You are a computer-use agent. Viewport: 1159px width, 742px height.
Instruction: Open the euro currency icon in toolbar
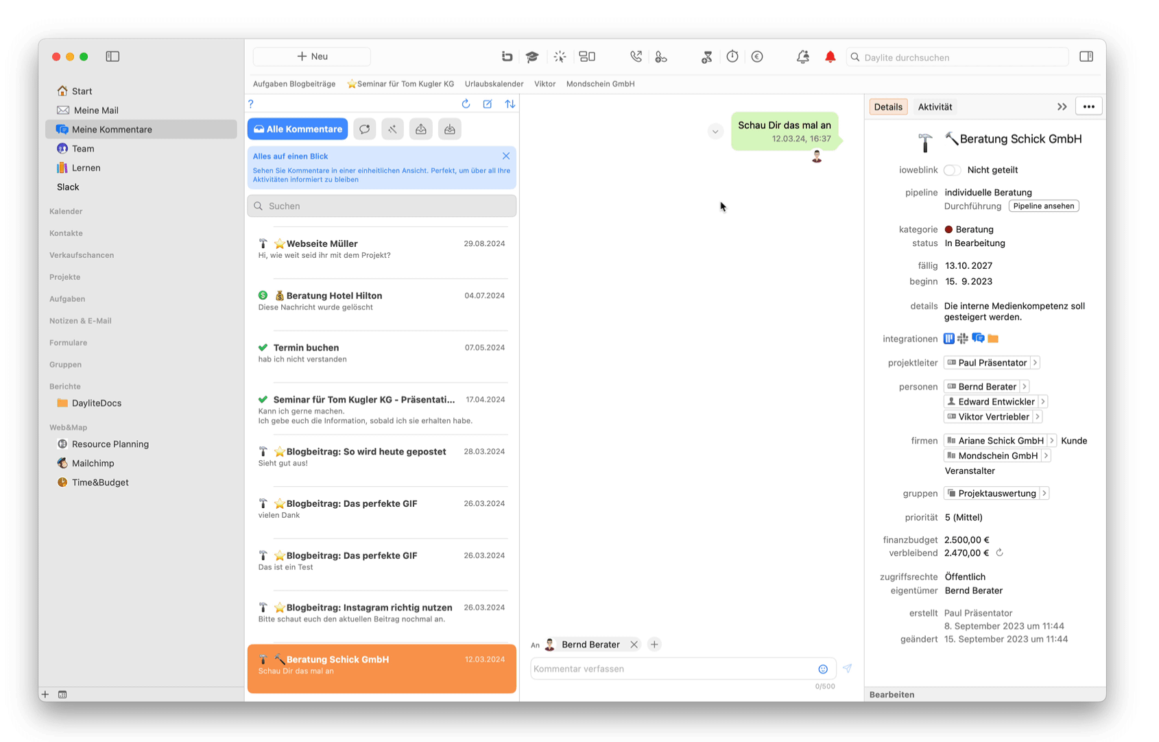(757, 57)
